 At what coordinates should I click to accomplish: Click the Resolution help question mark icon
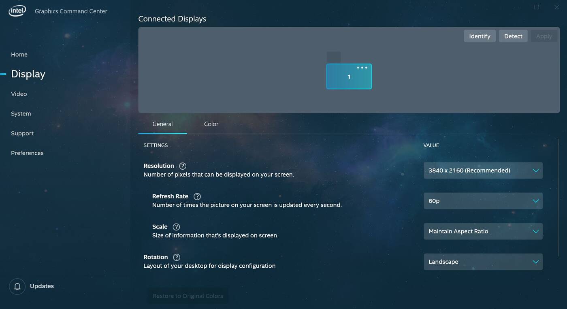tap(183, 166)
